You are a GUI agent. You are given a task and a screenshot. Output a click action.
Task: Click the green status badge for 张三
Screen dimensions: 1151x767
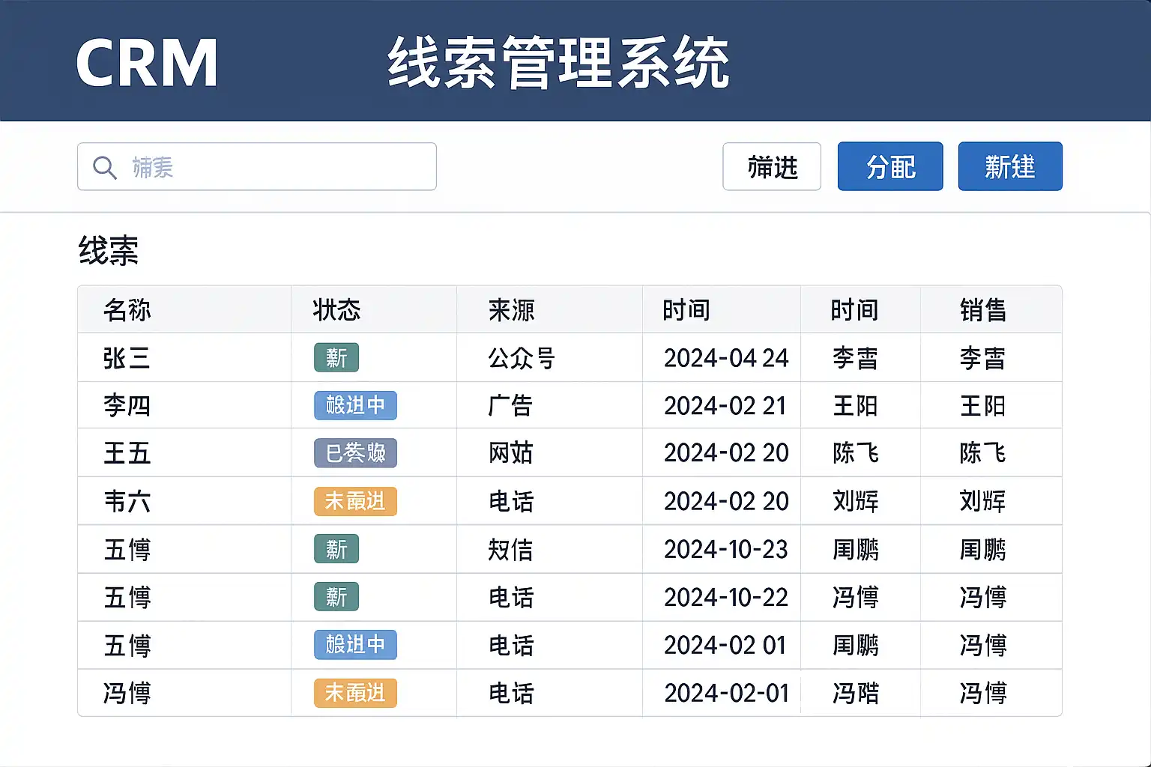pyautogui.click(x=336, y=358)
